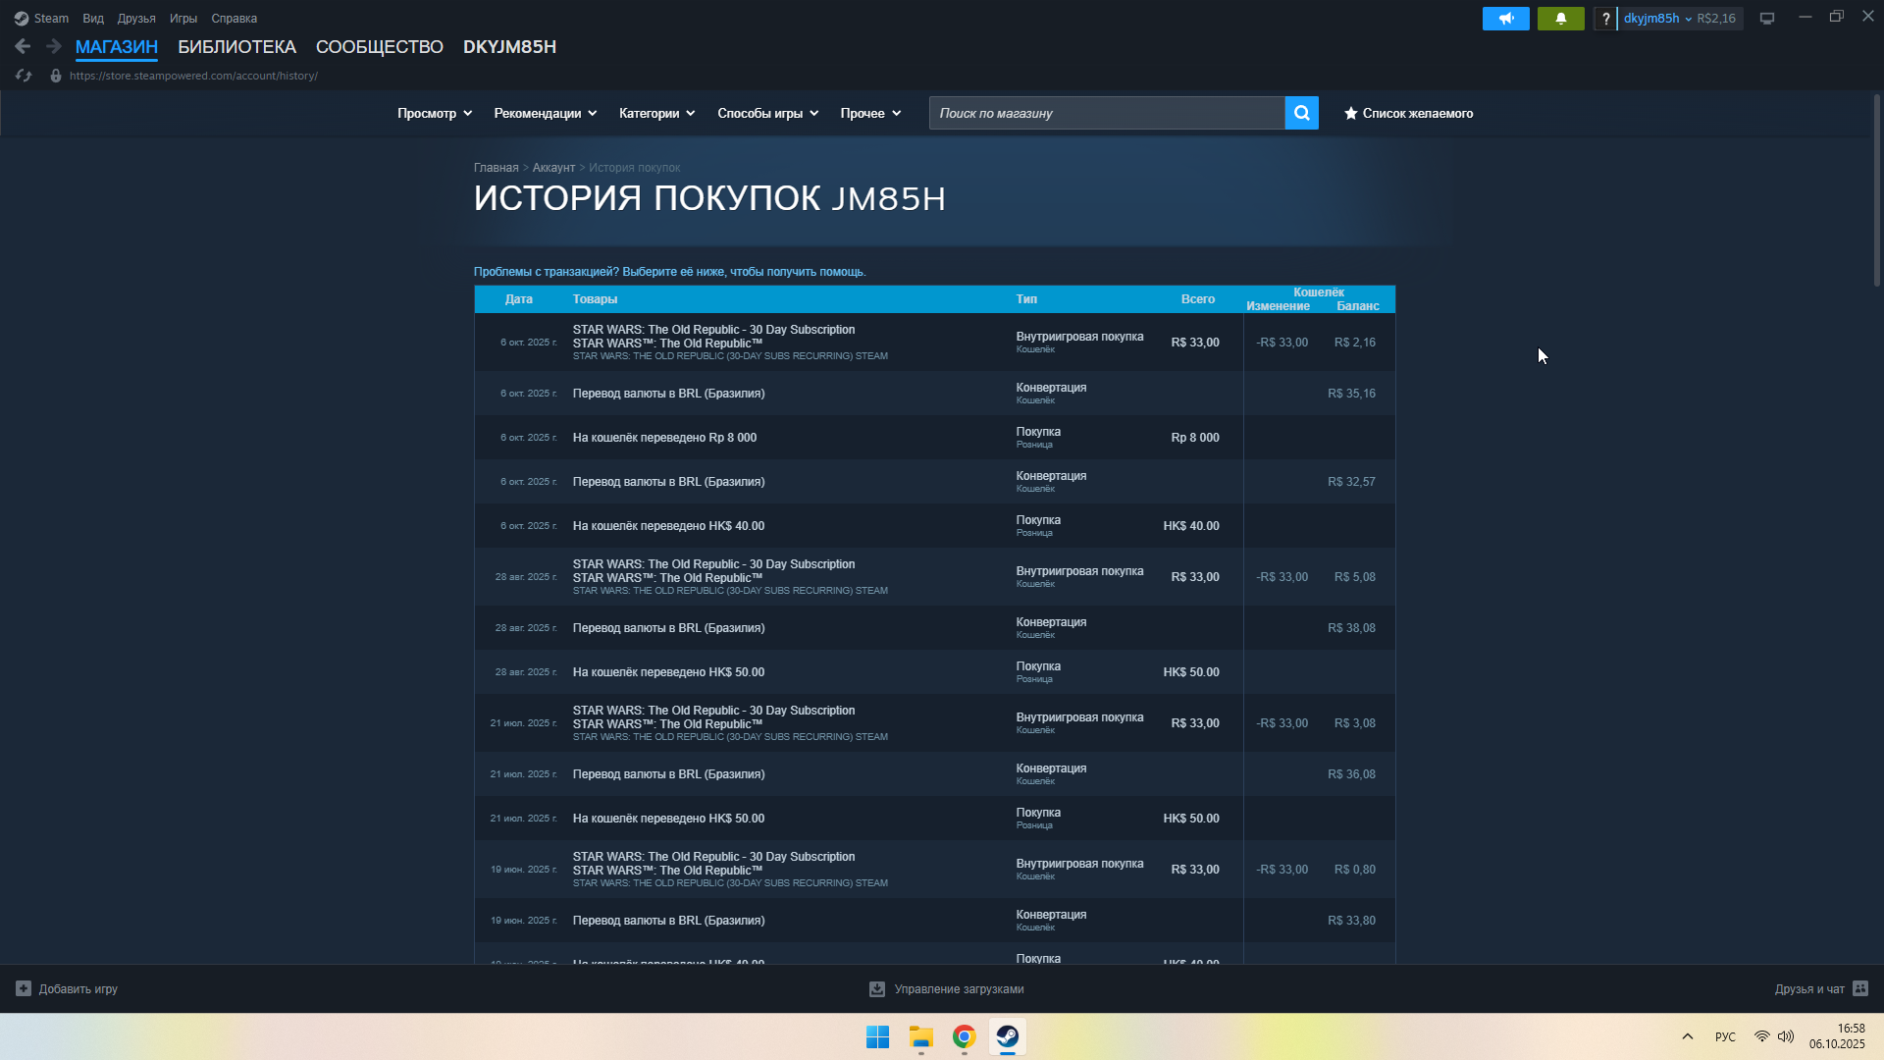The image size is (1884, 1060).
Task: Open File Explorer from taskbar
Action: [920, 1036]
